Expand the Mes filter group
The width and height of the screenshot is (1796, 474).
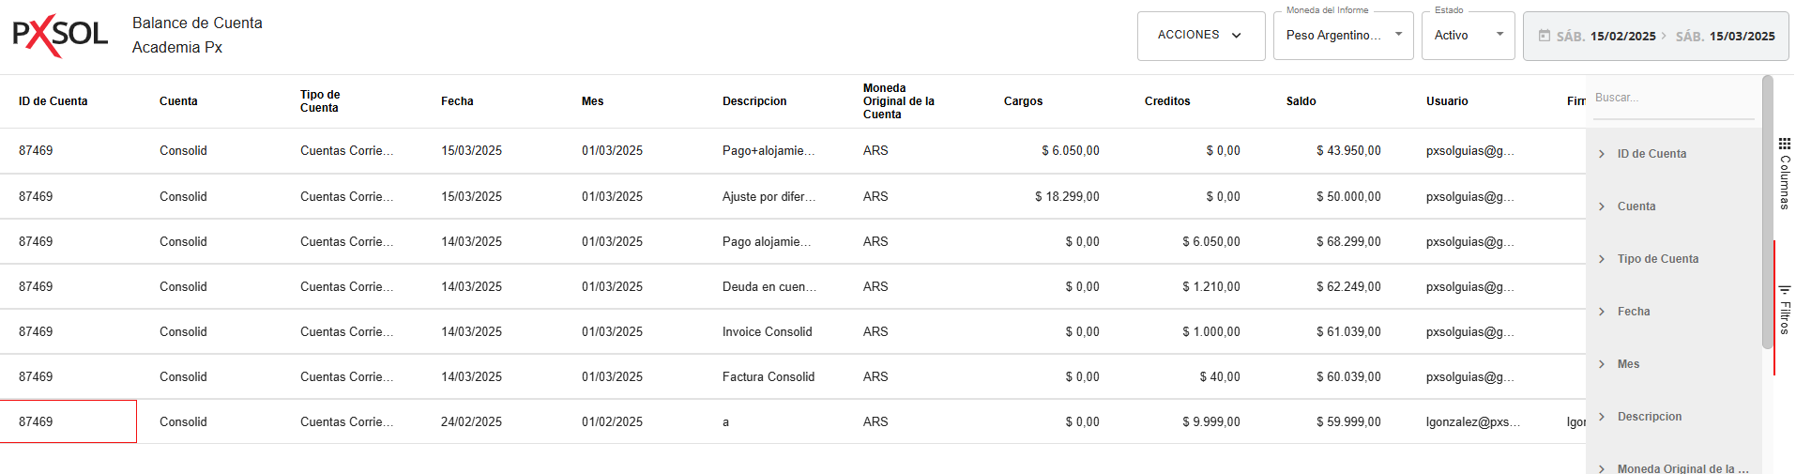(x=1602, y=364)
